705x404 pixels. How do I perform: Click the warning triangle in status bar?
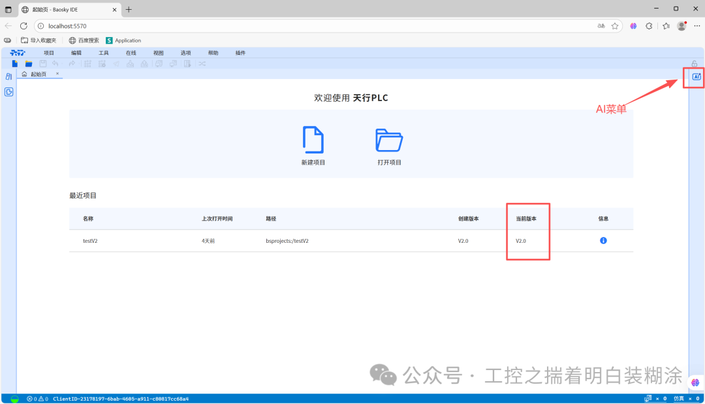(x=41, y=399)
